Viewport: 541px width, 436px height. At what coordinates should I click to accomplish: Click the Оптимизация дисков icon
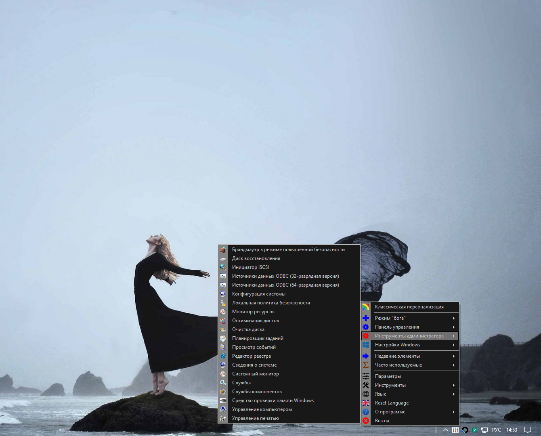[223, 321]
